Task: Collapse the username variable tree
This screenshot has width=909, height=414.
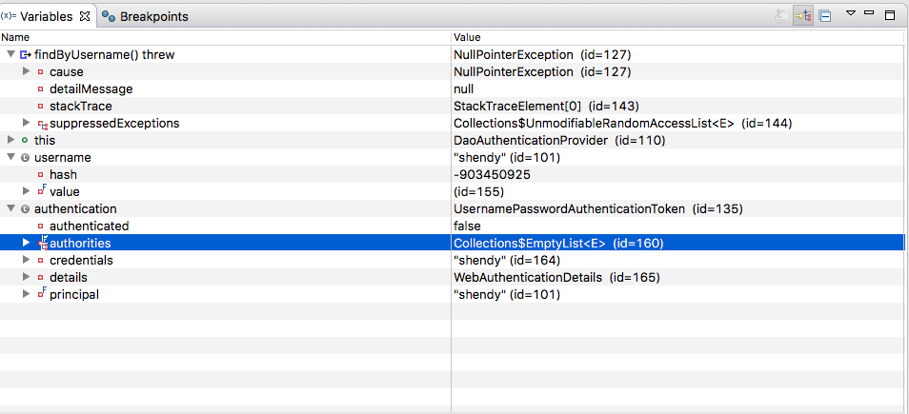Action: click(10, 157)
